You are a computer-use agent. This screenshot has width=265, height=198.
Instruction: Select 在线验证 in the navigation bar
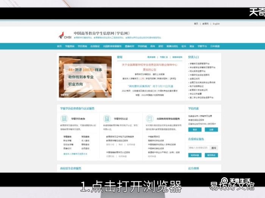point(95,46)
